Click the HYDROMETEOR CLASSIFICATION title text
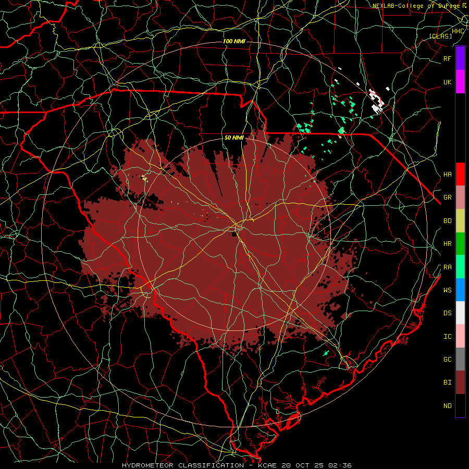The height and width of the screenshot is (469, 469). click(183, 465)
